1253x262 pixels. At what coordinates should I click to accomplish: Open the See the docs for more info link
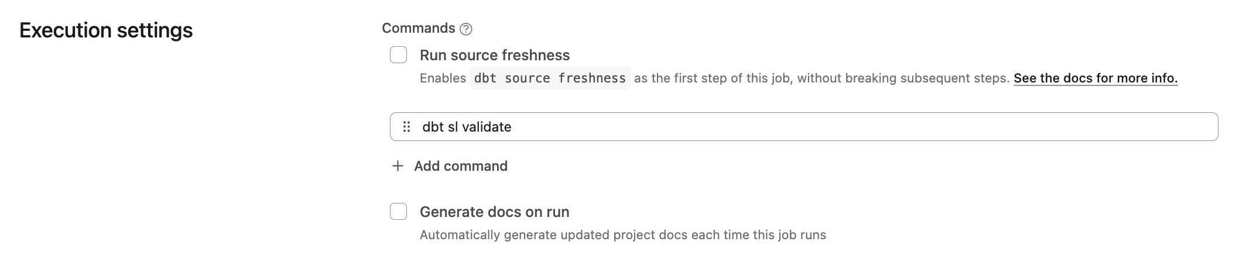click(1095, 78)
